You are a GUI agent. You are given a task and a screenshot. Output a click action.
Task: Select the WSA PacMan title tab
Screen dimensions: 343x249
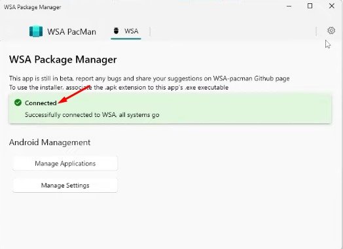[63, 31]
